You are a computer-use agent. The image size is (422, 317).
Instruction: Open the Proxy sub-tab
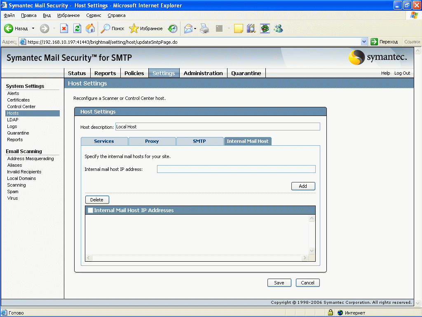tap(152, 141)
